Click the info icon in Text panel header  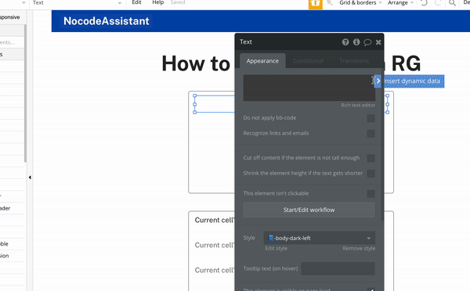pyautogui.click(x=356, y=42)
